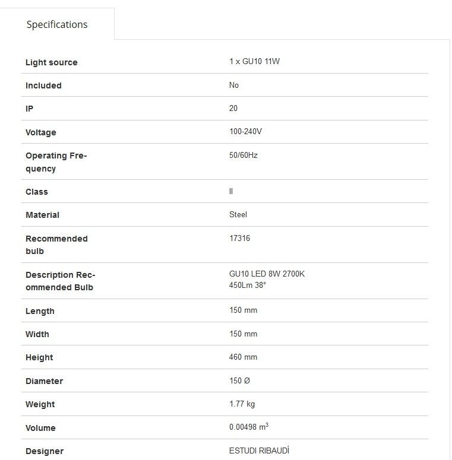The height and width of the screenshot is (460, 452).
Task: Select the Included row label
Action: 43,85
